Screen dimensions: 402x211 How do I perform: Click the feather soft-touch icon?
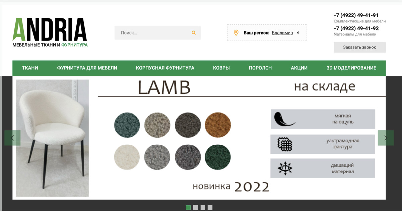click(284, 119)
